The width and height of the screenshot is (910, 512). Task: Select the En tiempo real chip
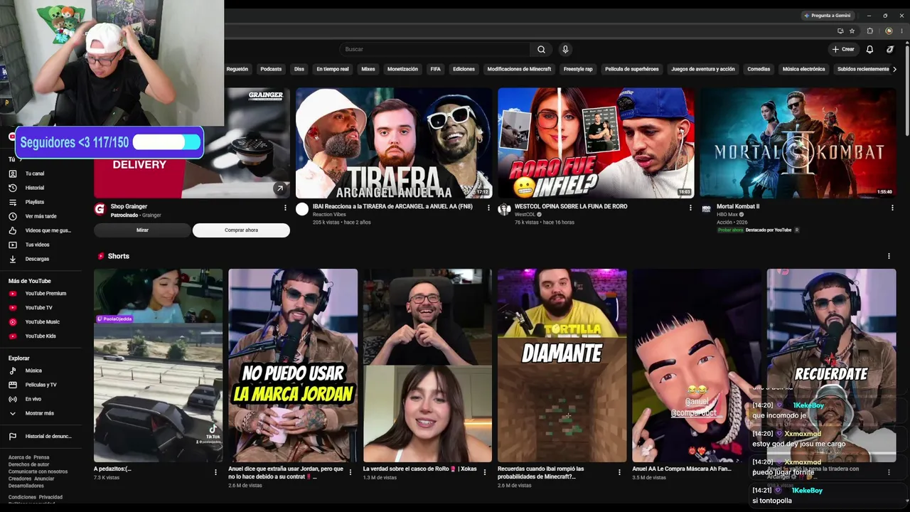point(333,69)
